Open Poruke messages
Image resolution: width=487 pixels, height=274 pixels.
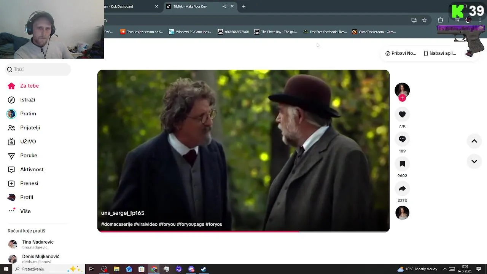click(x=22, y=155)
